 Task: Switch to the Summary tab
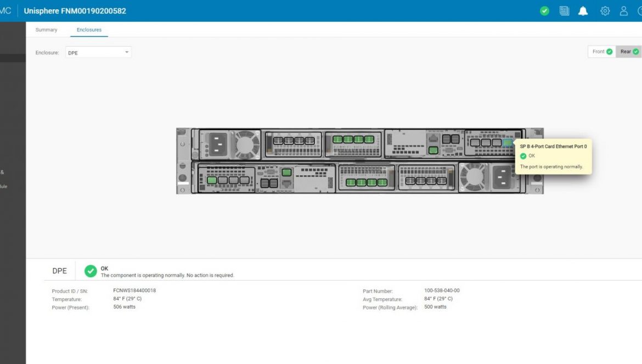pos(46,30)
